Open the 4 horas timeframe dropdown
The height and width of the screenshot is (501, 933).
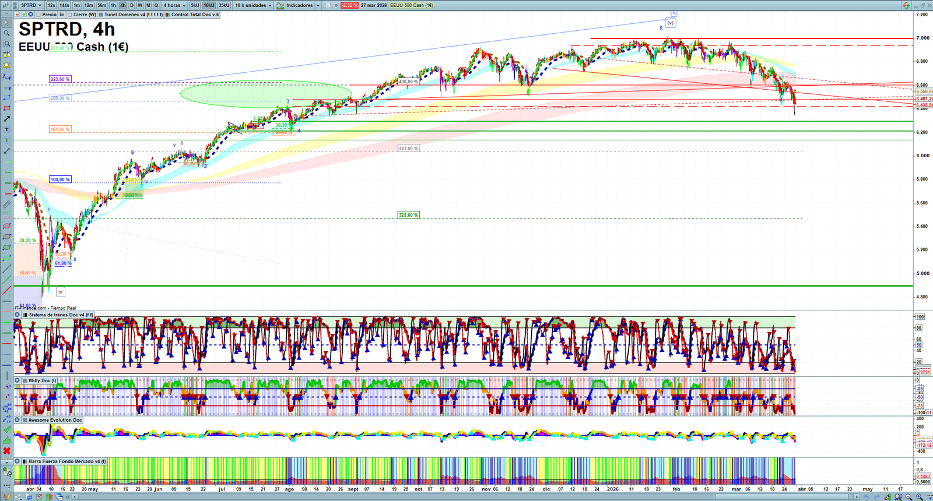pos(174,5)
